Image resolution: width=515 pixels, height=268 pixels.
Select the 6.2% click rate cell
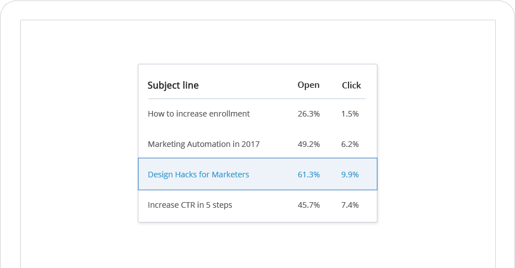click(350, 144)
